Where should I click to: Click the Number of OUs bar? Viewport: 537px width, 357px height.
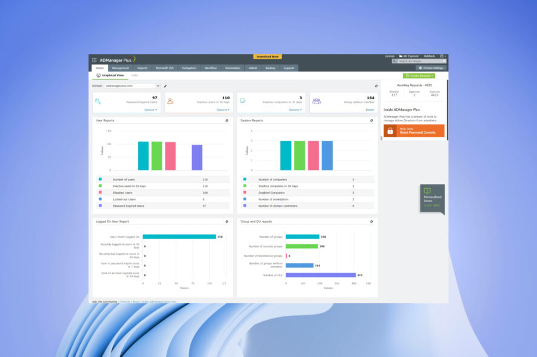[x=321, y=275]
